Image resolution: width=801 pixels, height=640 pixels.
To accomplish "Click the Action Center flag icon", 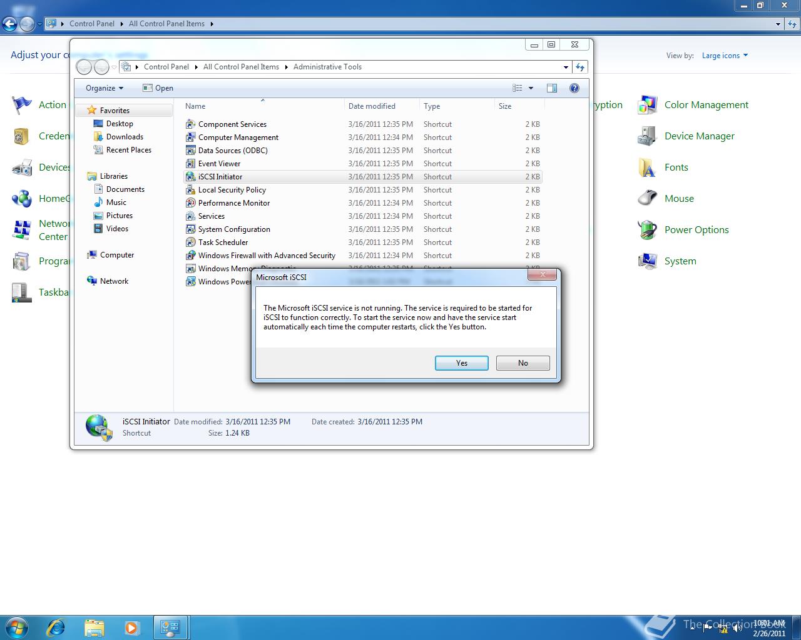I will tap(21, 105).
